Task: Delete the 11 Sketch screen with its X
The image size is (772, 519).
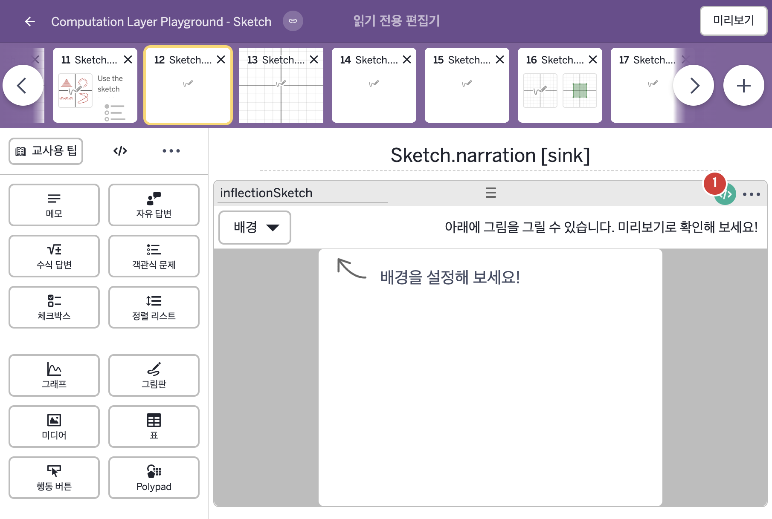Action: click(128, 60)
